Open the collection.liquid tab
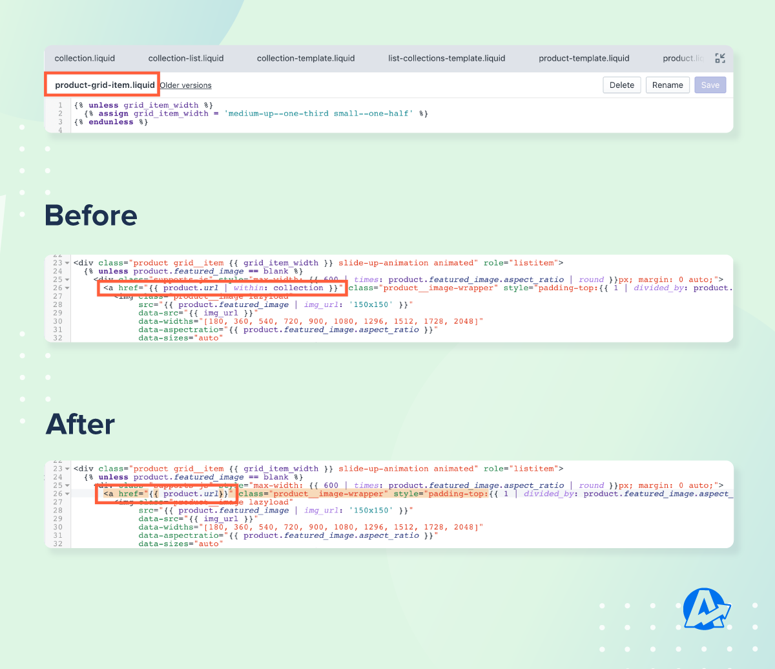This screenshot has width=775, height=669. (x=85, y=58)
